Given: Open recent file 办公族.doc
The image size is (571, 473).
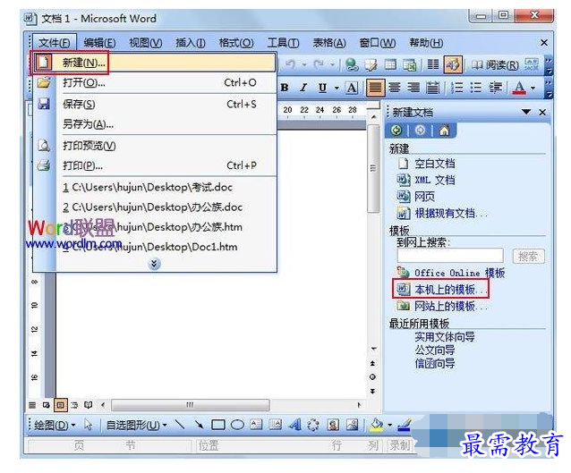Looking at the screenshot, I should (x=154, y=207).
